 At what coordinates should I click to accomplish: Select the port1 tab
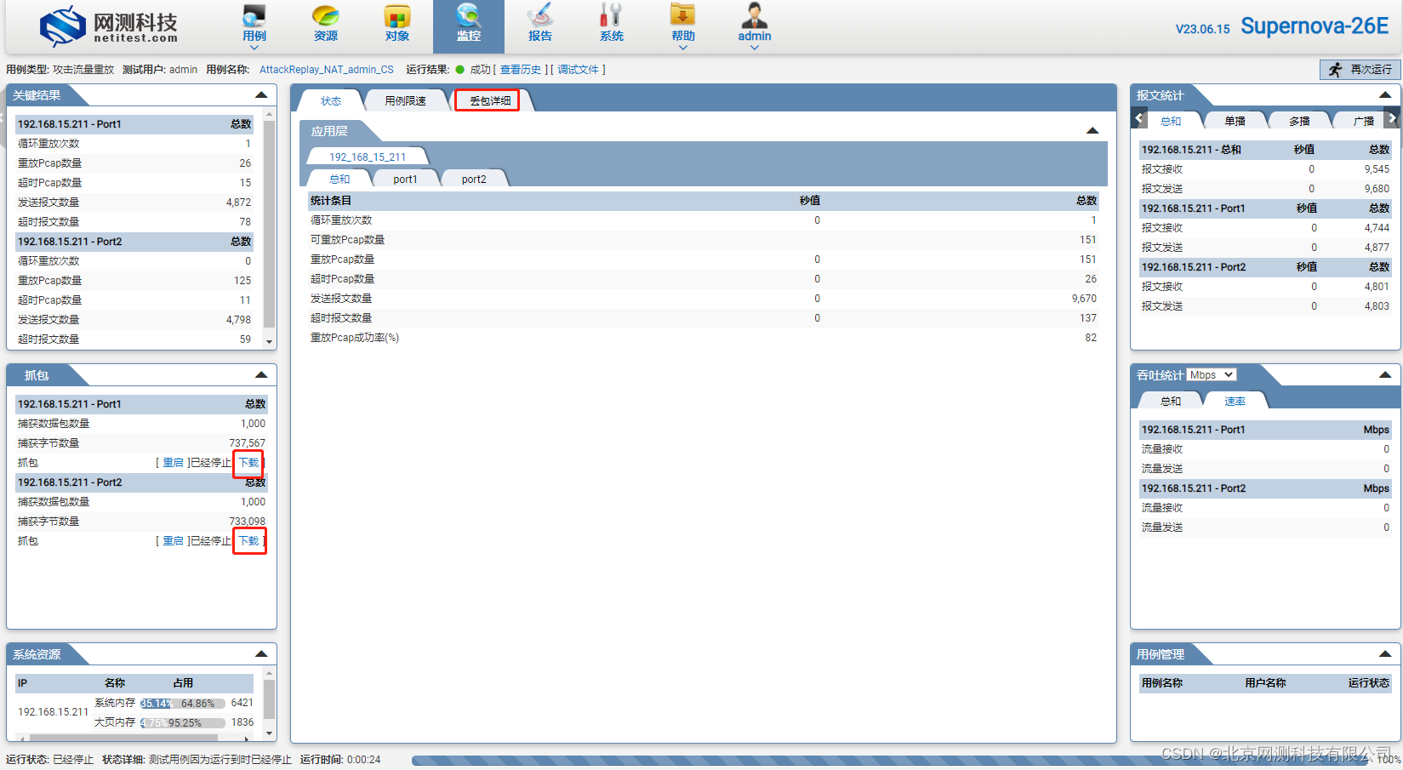pos(406,179)
